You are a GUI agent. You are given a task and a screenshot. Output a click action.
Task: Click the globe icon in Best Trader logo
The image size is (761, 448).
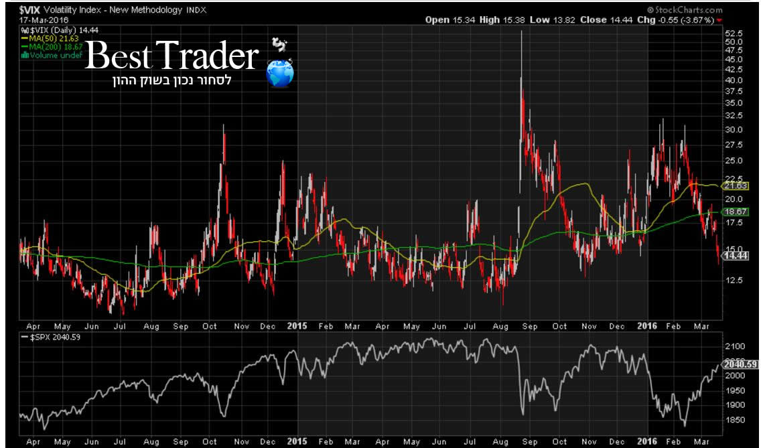[x=280, y=74]
